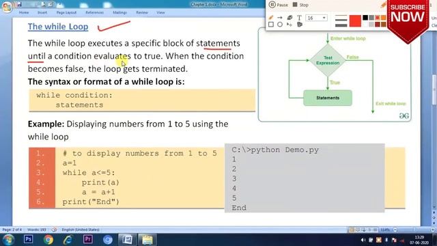Switch to the Page Layout tab
437x246 pixels.
[66, 12]
